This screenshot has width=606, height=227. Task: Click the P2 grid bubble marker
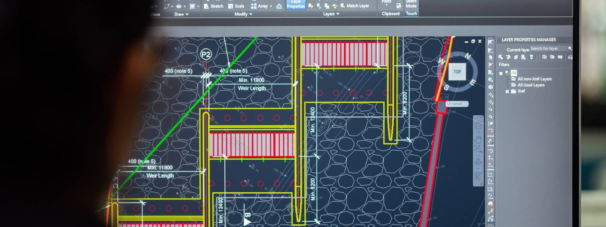click(x=206, y=55)
